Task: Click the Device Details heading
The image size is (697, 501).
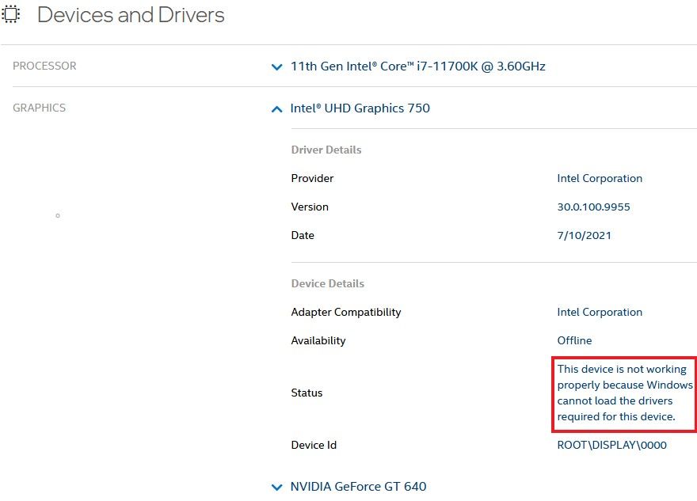Action: click(x=327, y=283)
